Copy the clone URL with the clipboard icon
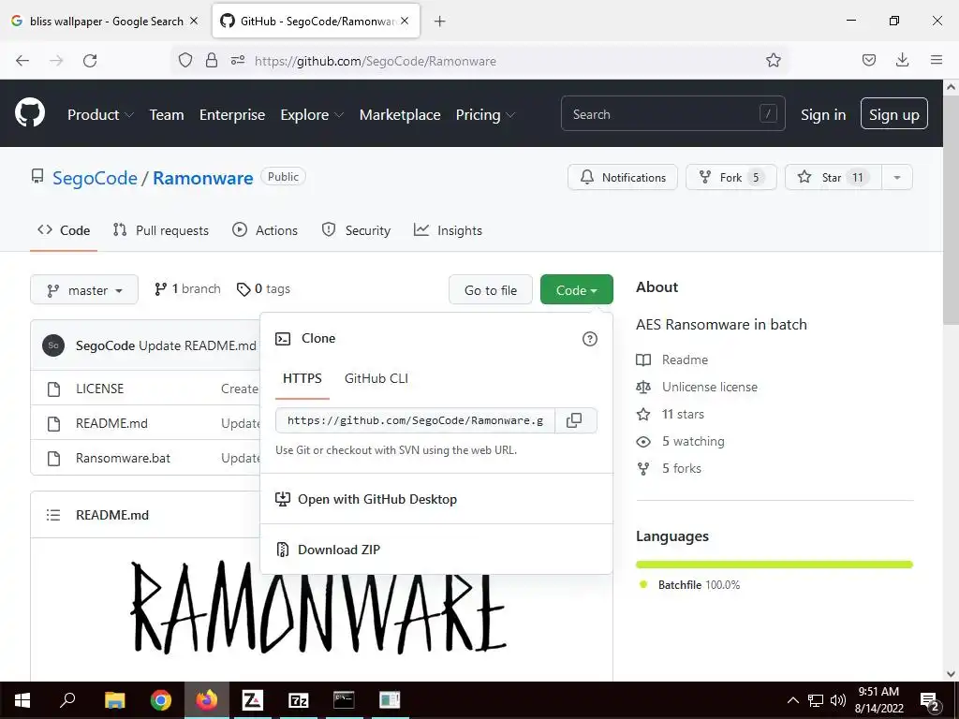The height and width of the screenshot is (719, 959). tap(574, 420)
